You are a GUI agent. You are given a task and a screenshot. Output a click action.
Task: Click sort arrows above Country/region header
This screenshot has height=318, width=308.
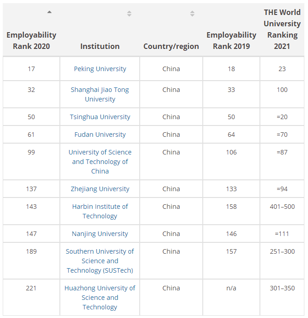[192, 14]
